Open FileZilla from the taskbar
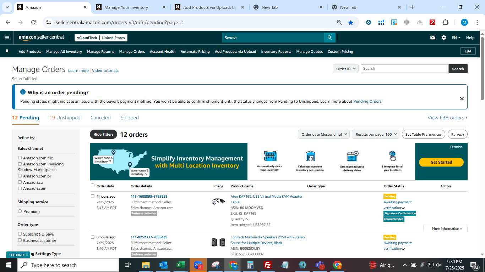Viewport: 485px width, 272px height. click(268, 265)
